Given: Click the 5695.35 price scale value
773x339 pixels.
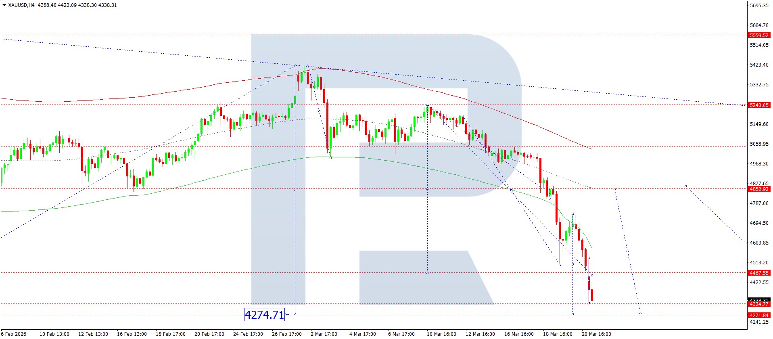Looking at the screenshot, I should (x=759, y=6).
